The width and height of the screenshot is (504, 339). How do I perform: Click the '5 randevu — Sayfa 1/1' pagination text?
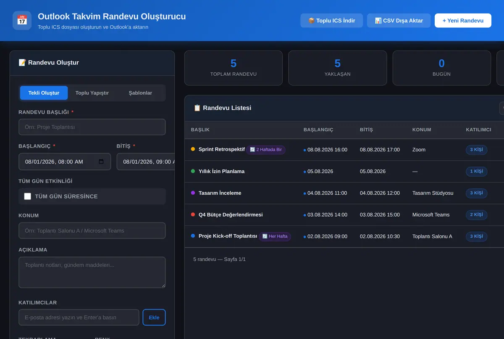coord(220,259)
